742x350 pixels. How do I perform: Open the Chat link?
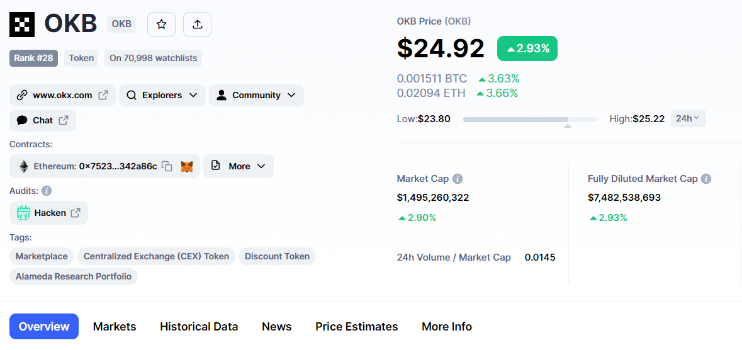[x=43, y=120]
